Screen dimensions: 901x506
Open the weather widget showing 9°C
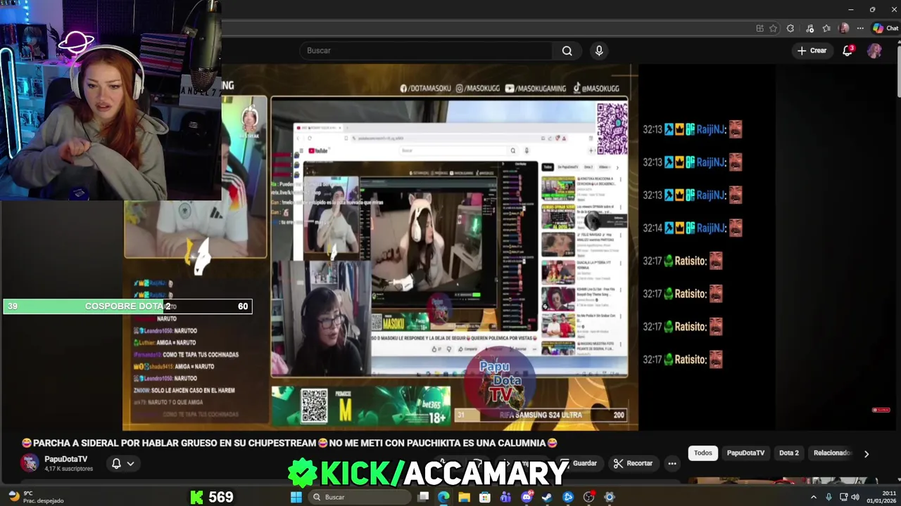click(35, 497)
